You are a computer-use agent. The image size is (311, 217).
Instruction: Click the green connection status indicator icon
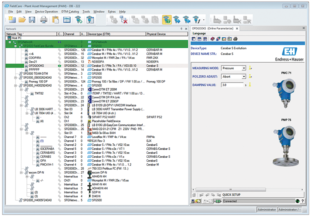pyautogui.click(x=297, y=201)
